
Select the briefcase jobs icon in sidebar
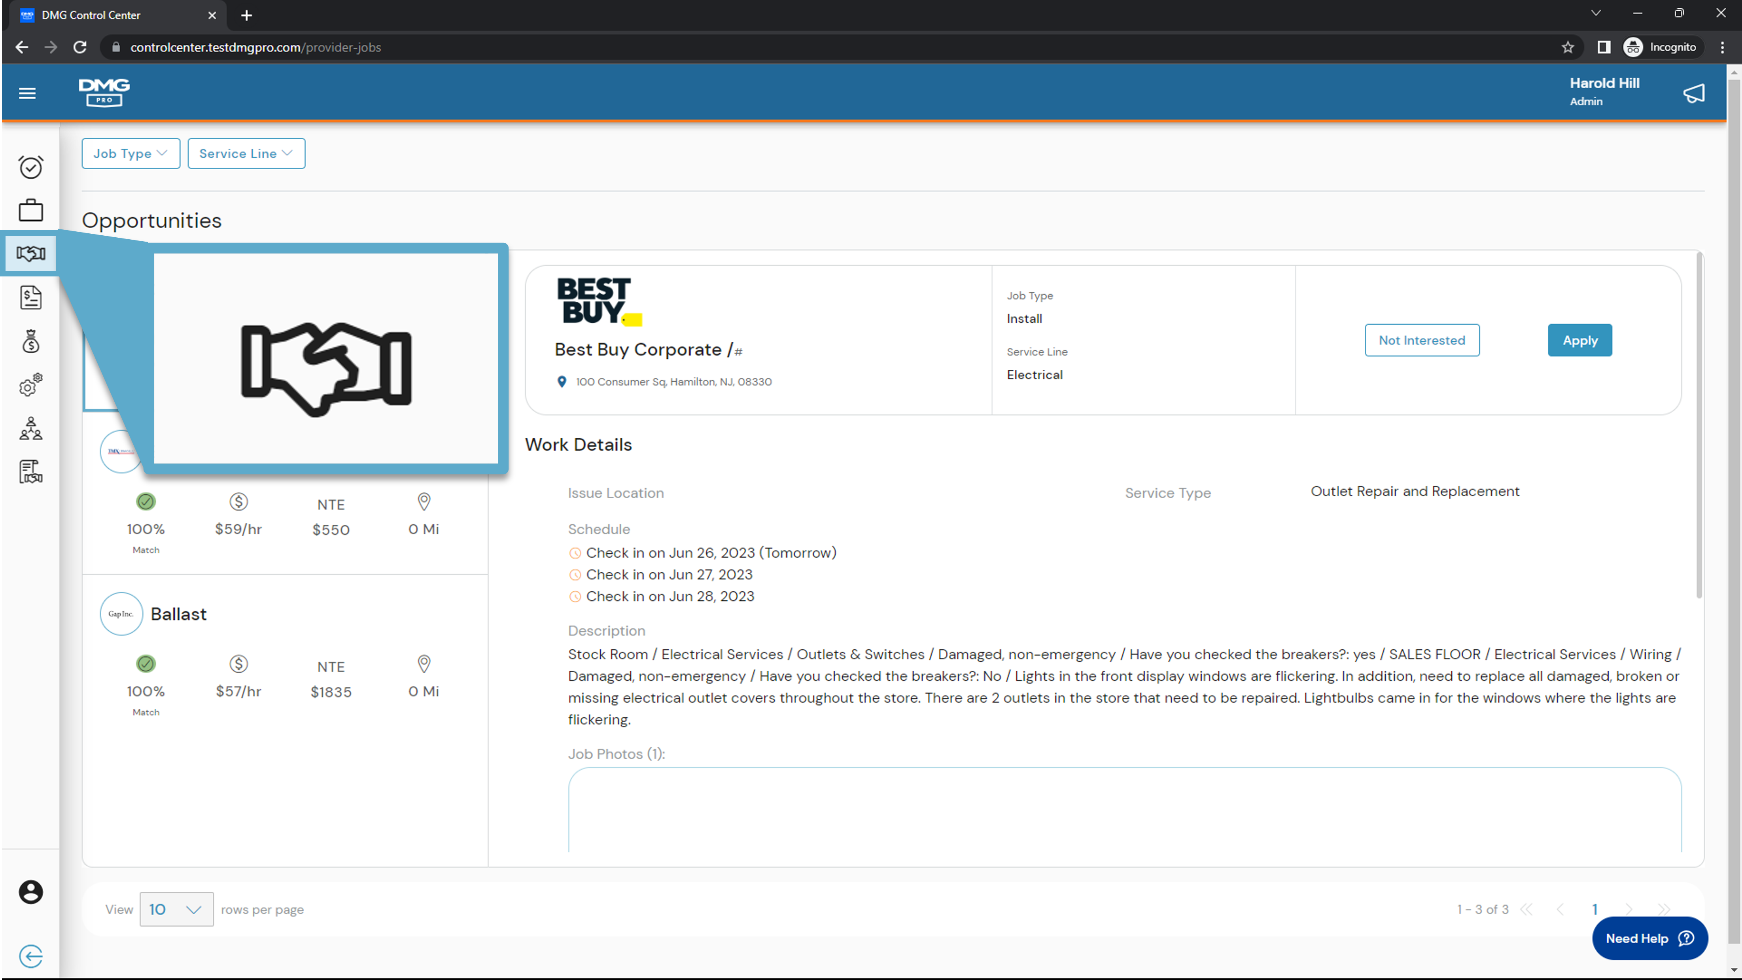(30, 210)
